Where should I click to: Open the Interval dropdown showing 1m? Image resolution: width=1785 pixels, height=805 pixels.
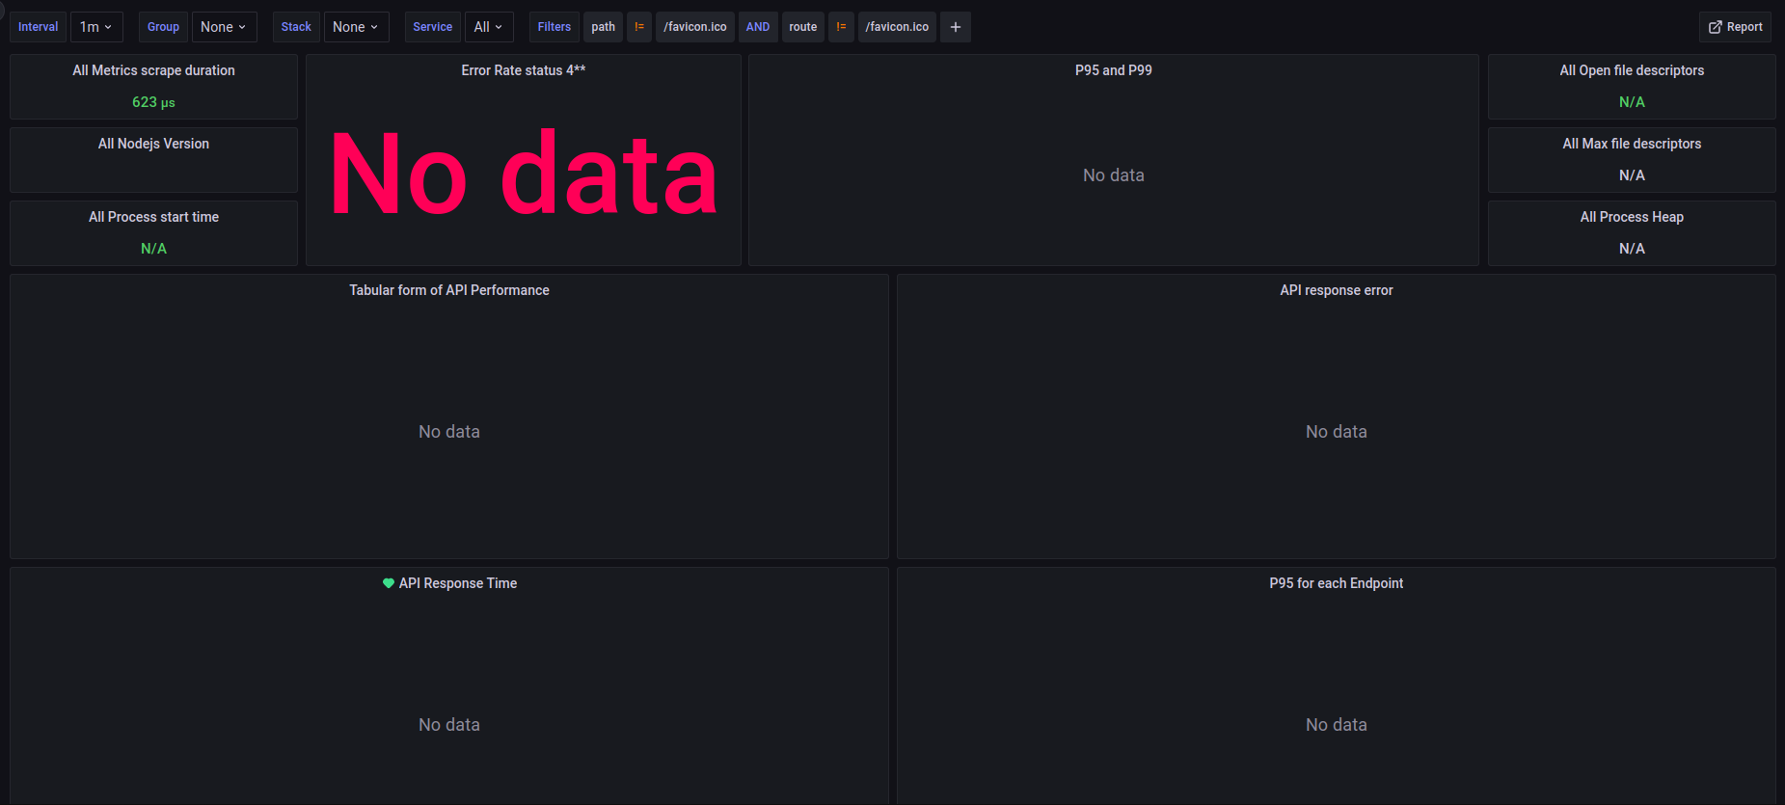(x=96, y=27)
